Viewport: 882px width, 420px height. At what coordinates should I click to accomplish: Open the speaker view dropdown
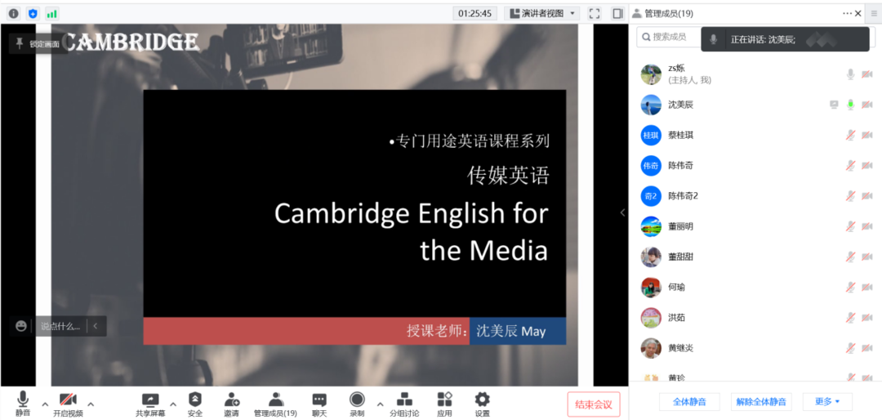coord(541,13)
